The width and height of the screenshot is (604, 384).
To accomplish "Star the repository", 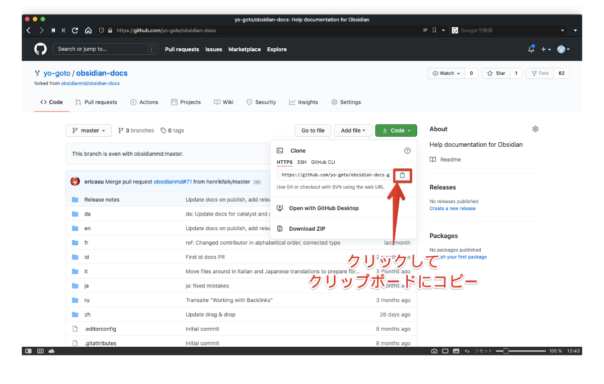I will point(496,73).
